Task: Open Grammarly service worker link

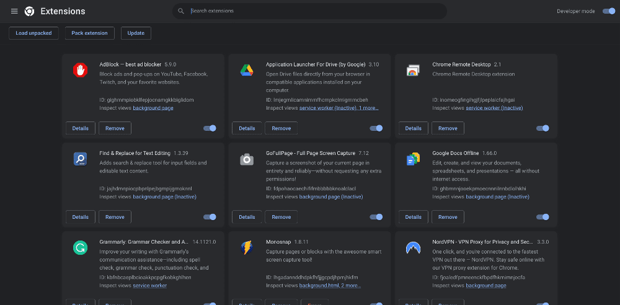Action: coord(150,286)
